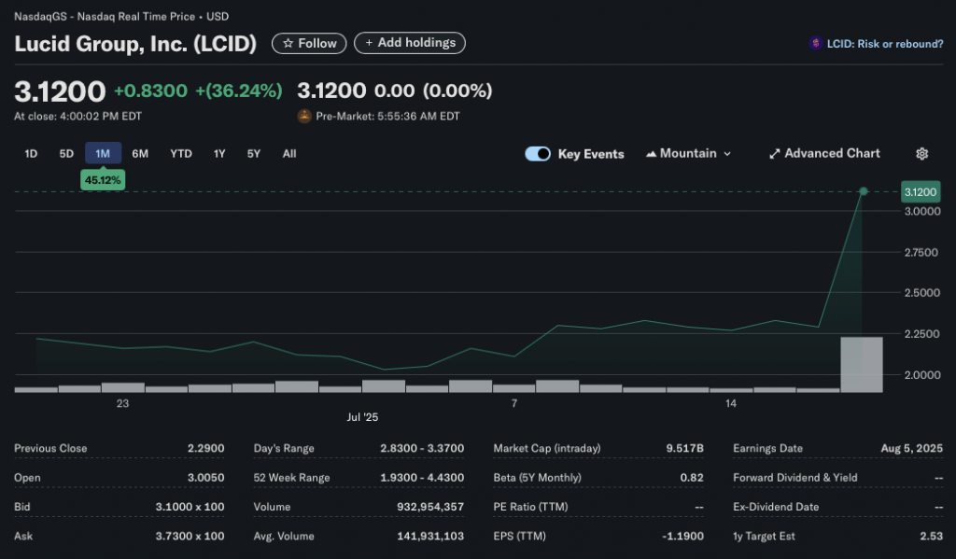This screenshot has height=559, width=956.
Task: Follow Lucid Group stock
Action: (x=309, y=43)
